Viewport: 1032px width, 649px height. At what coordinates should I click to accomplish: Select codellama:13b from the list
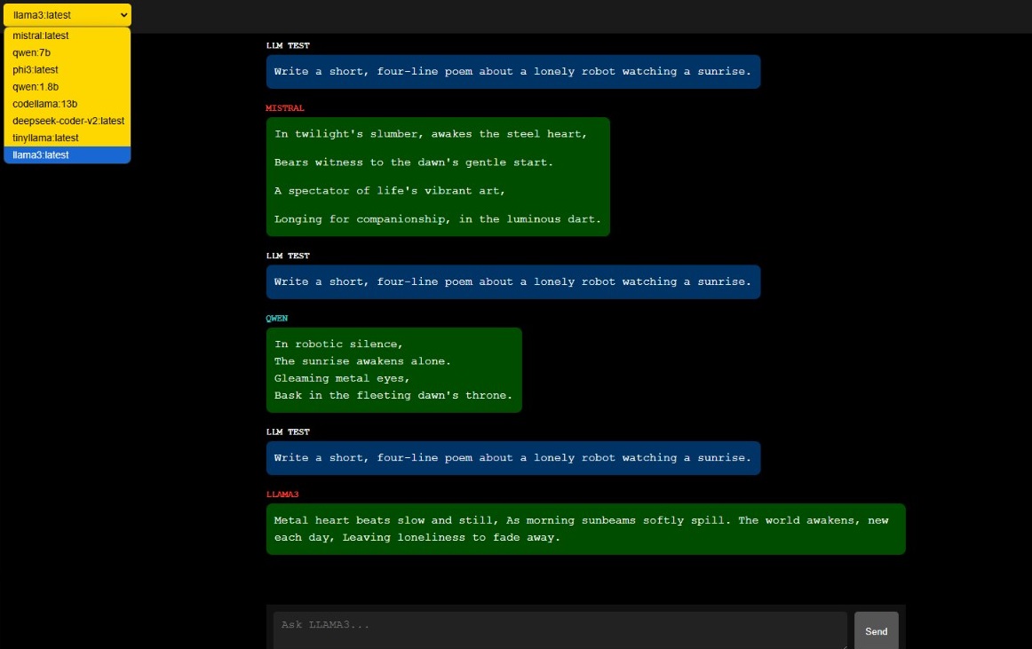click(x=67, y=104)
